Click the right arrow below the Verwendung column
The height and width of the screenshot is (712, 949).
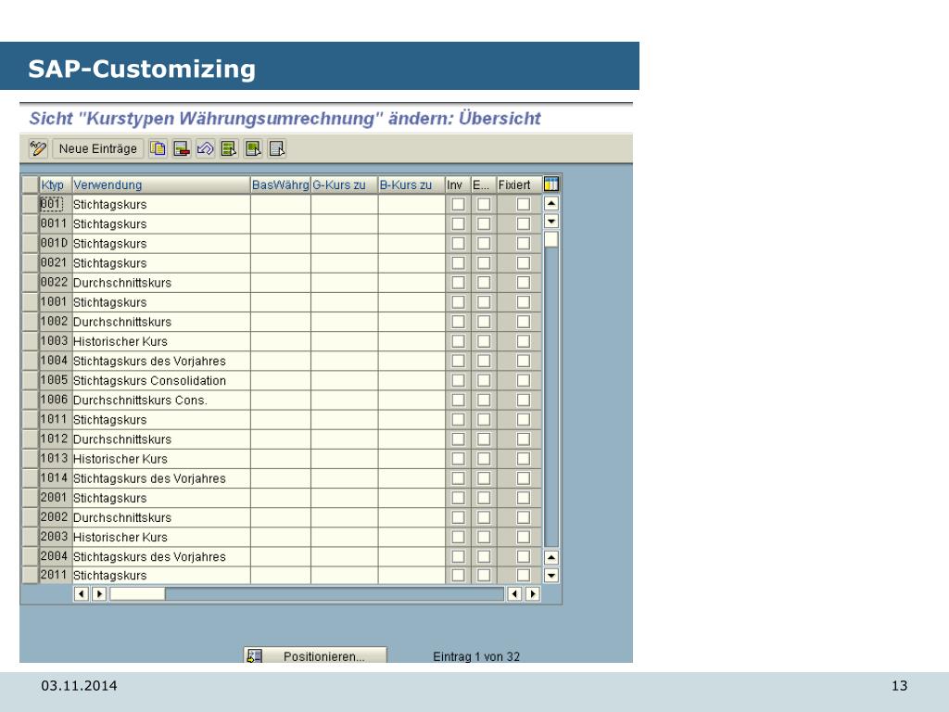point(99,594)
